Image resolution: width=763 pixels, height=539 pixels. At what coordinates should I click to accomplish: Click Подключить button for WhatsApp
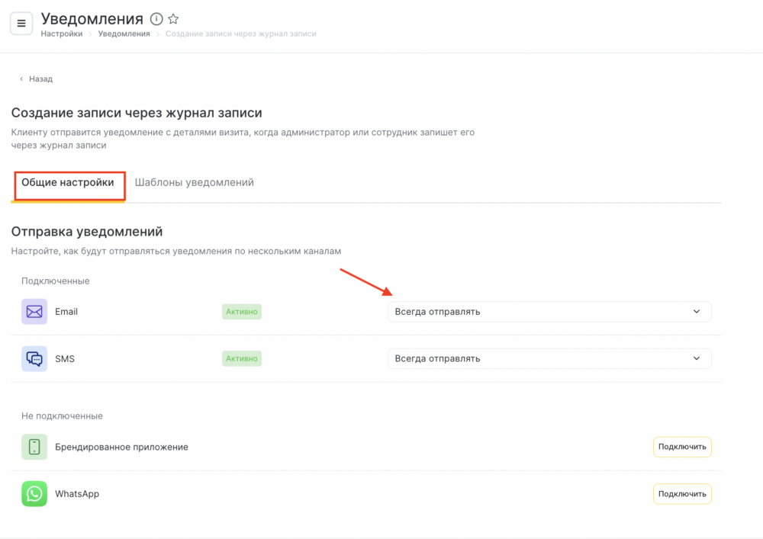tap(682, 494)
